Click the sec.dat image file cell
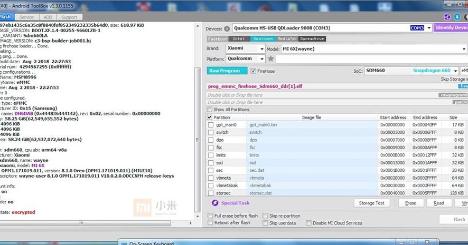Viewport: 468px width, 245px height. pos(312,170)
